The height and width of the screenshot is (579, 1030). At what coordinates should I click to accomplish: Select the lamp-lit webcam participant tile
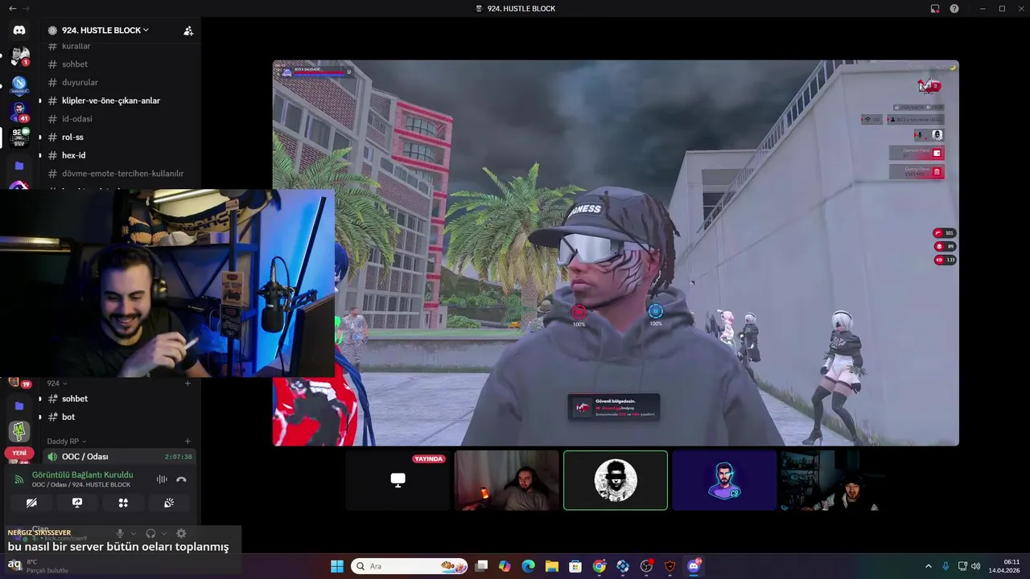(506, 480)
